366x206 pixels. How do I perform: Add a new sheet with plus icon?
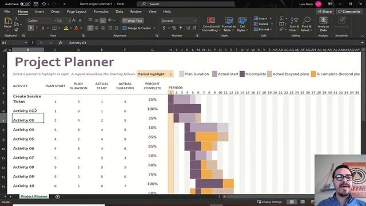58,197
